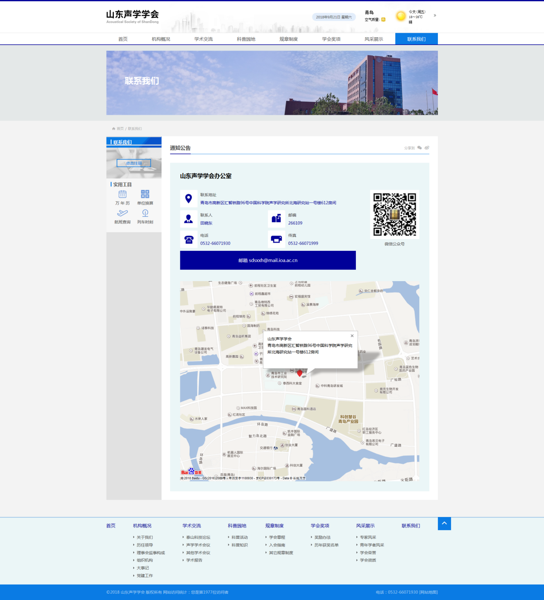Viewport: 544px width, 600px height.
Task: Click the email sdsxxh@mail.ioa.ac.cn banner
Action: coord(268,260)
